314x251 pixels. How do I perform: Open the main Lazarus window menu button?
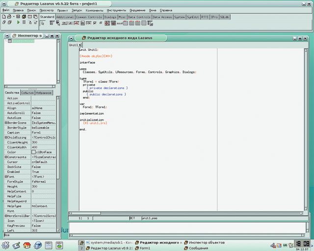pyautogui.click(x=4, y=4)
